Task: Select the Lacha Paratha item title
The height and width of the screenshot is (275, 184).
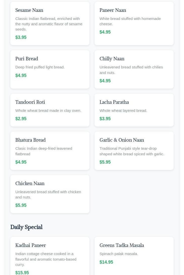Action: click(x=114, y=102)
